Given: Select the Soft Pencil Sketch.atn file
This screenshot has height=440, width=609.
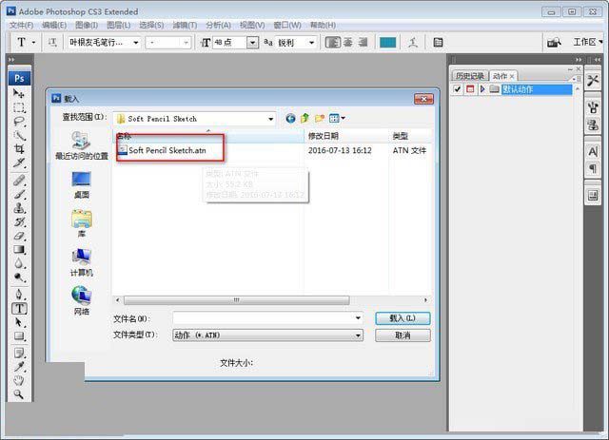Looking at the screenshot, I should 167,150.
